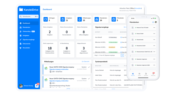Open Signaturvorgang vorbereiten link for document 152

click(59, 81)
